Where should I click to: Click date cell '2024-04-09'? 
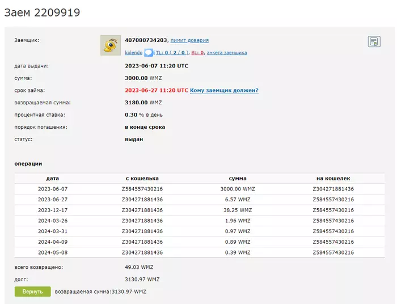(x=53, y=242)
